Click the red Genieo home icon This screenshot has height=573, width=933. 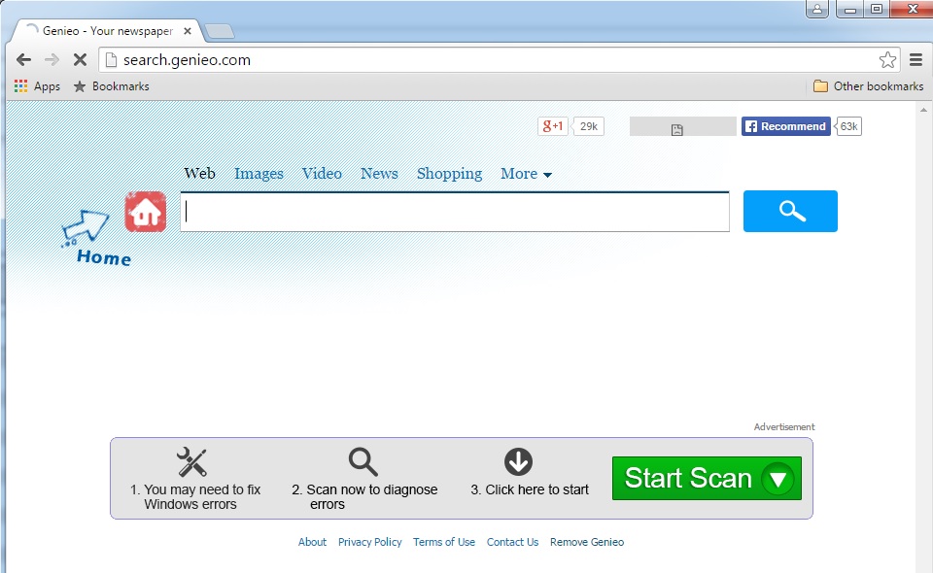pos(146,212)
